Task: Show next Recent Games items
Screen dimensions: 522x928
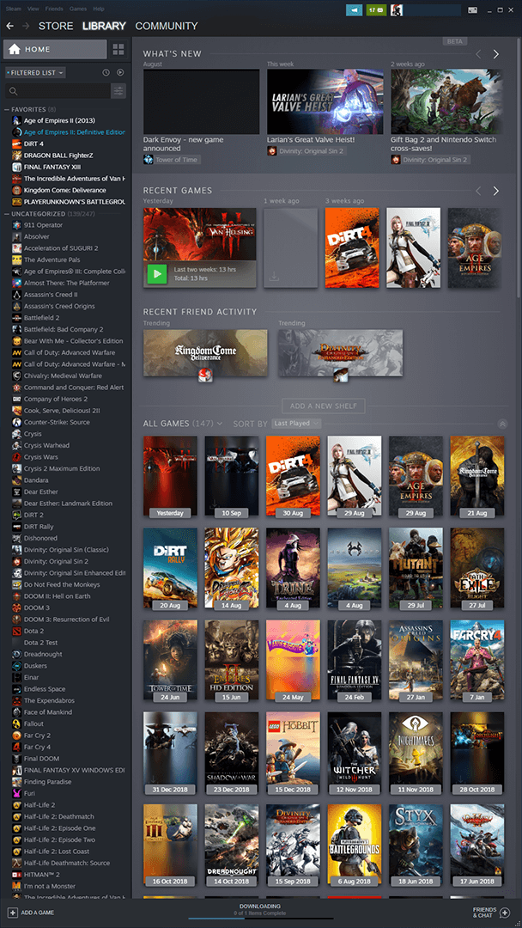Action: [495, 191]
